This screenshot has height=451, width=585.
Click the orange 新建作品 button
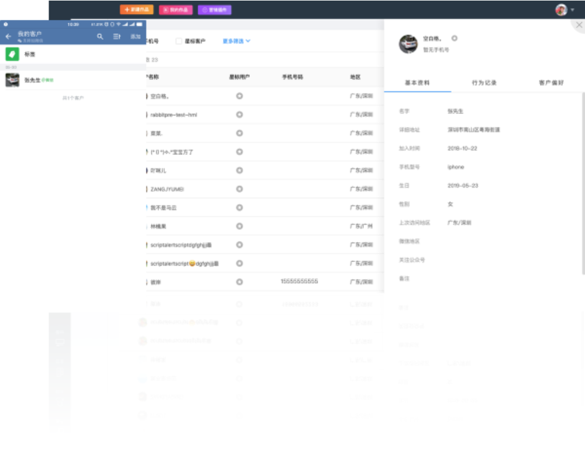coord(136,10)
